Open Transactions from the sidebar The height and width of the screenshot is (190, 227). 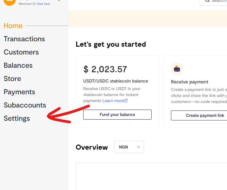point(24,39)
